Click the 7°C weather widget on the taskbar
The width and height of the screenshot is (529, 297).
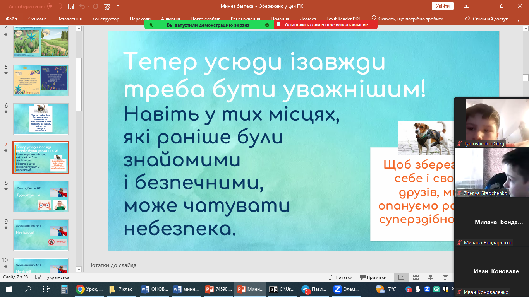click(x=386, y=289)
